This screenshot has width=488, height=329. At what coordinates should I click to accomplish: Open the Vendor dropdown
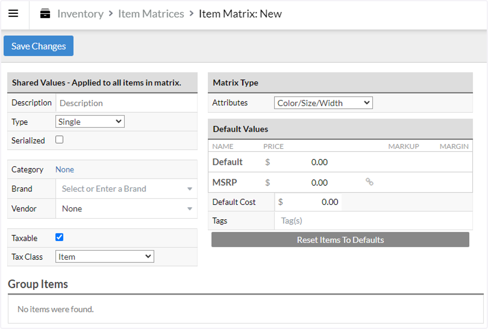click(126, 209)
